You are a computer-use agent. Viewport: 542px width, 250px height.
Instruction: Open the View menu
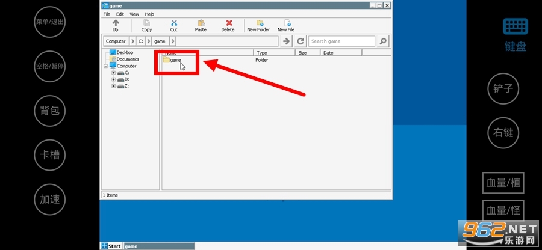(x=134, y=14)
